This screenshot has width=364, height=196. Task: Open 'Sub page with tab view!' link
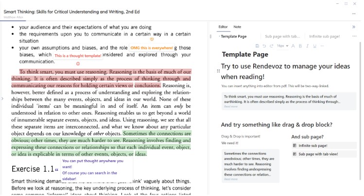[x=318, y=154]
